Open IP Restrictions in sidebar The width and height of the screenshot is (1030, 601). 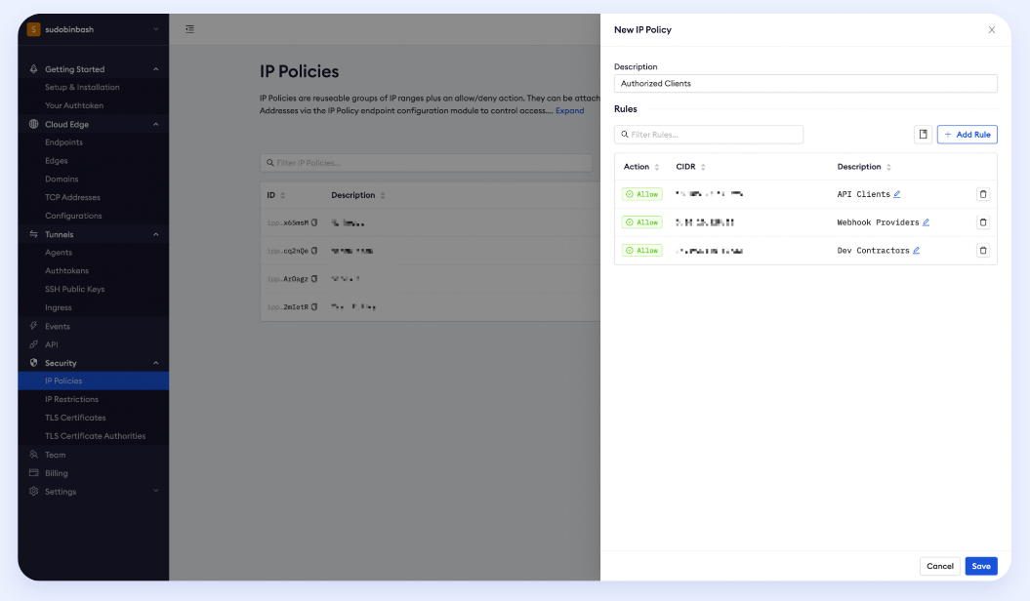[71, 400]
